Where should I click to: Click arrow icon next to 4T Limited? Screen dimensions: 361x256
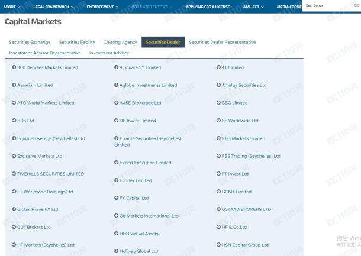coord(218,67)
